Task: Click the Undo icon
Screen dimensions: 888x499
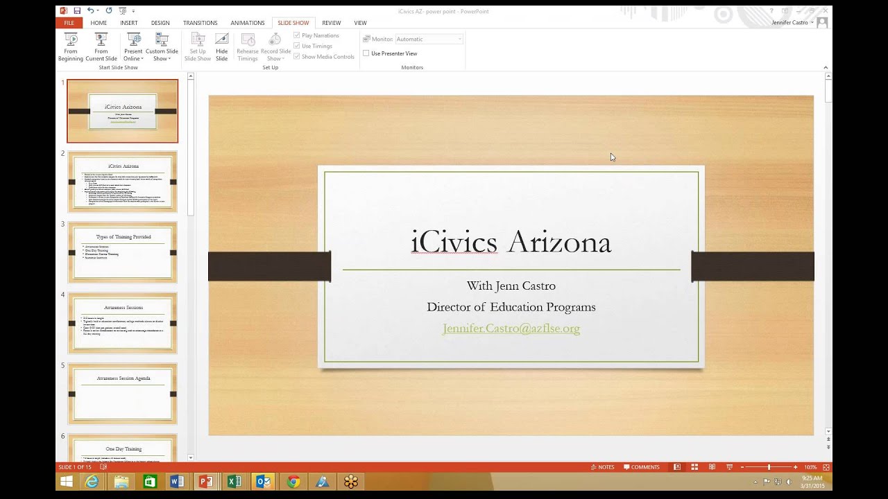Action: 91,10
